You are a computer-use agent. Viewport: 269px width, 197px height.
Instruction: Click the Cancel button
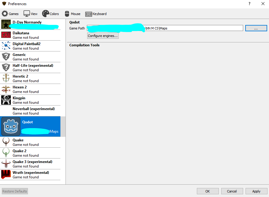(x=232, y=191)
